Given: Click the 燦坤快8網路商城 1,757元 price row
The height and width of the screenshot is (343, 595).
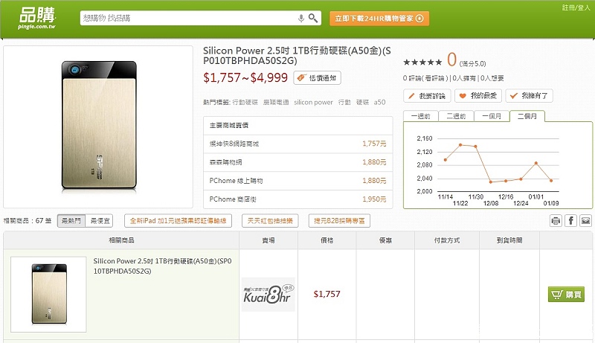Looking at the screenshot, I should [x=298, y=144].
